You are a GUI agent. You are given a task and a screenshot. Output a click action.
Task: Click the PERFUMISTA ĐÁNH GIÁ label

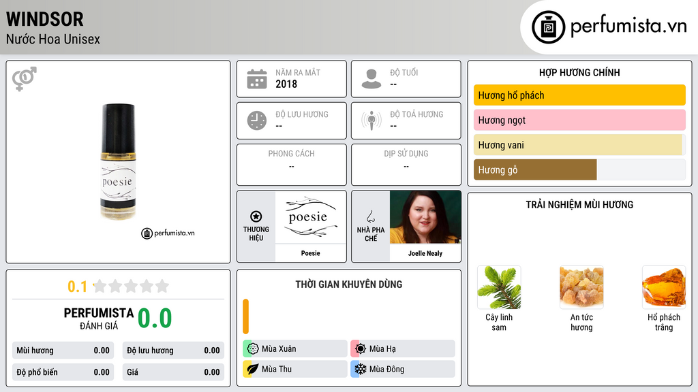(x=99, y=318)
